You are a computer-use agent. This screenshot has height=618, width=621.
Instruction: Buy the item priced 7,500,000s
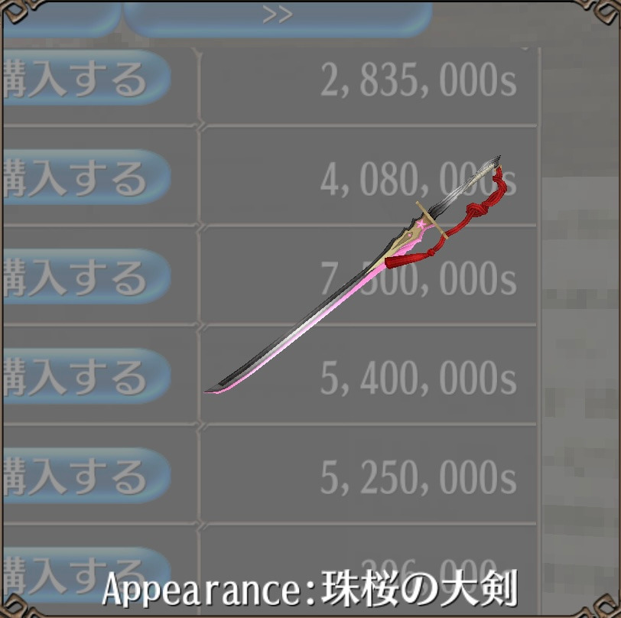[x=87, y=277]
